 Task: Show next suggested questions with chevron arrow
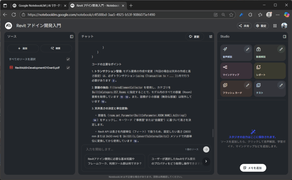pyautogui.click(x=206, y=161)
